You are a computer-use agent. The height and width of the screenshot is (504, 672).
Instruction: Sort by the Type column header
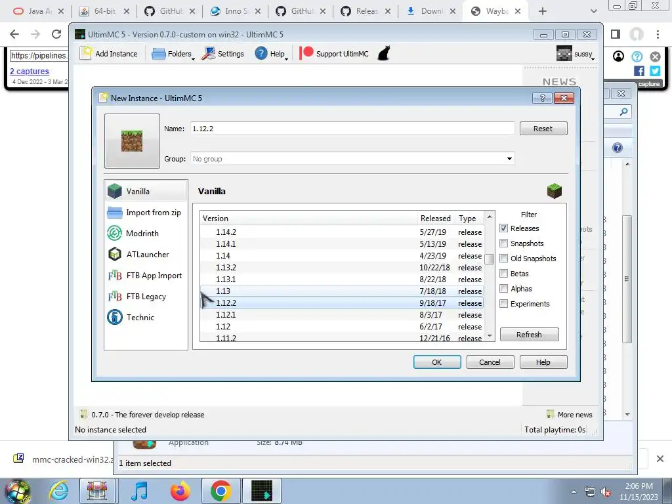click(x=469, y=218)
